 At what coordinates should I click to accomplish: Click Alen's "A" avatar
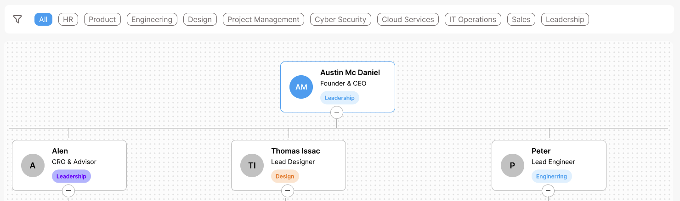[x=33, y=165]
